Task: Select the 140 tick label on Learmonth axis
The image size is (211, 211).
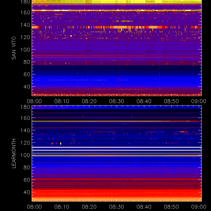Action: click(x=25, y=130)
